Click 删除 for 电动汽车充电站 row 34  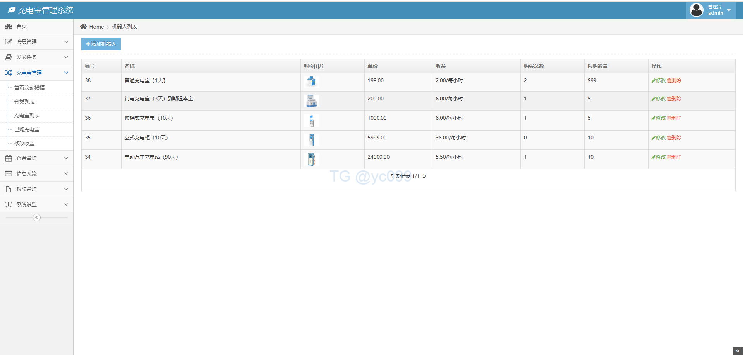pos(674,157)
